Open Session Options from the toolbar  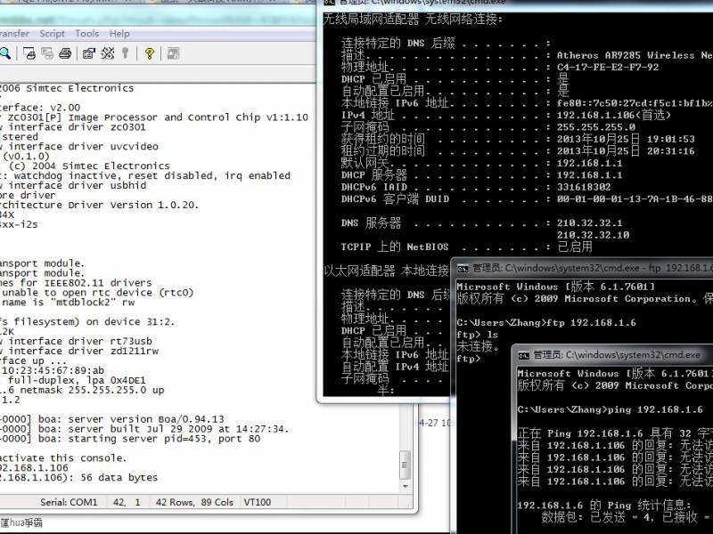pyautogui.click(x=89, y=53)
